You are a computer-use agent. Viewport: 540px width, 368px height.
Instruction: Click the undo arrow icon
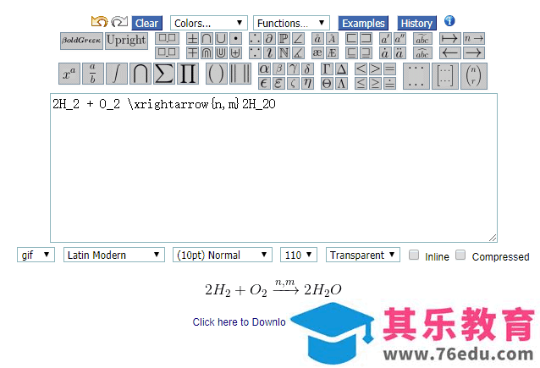99,22
